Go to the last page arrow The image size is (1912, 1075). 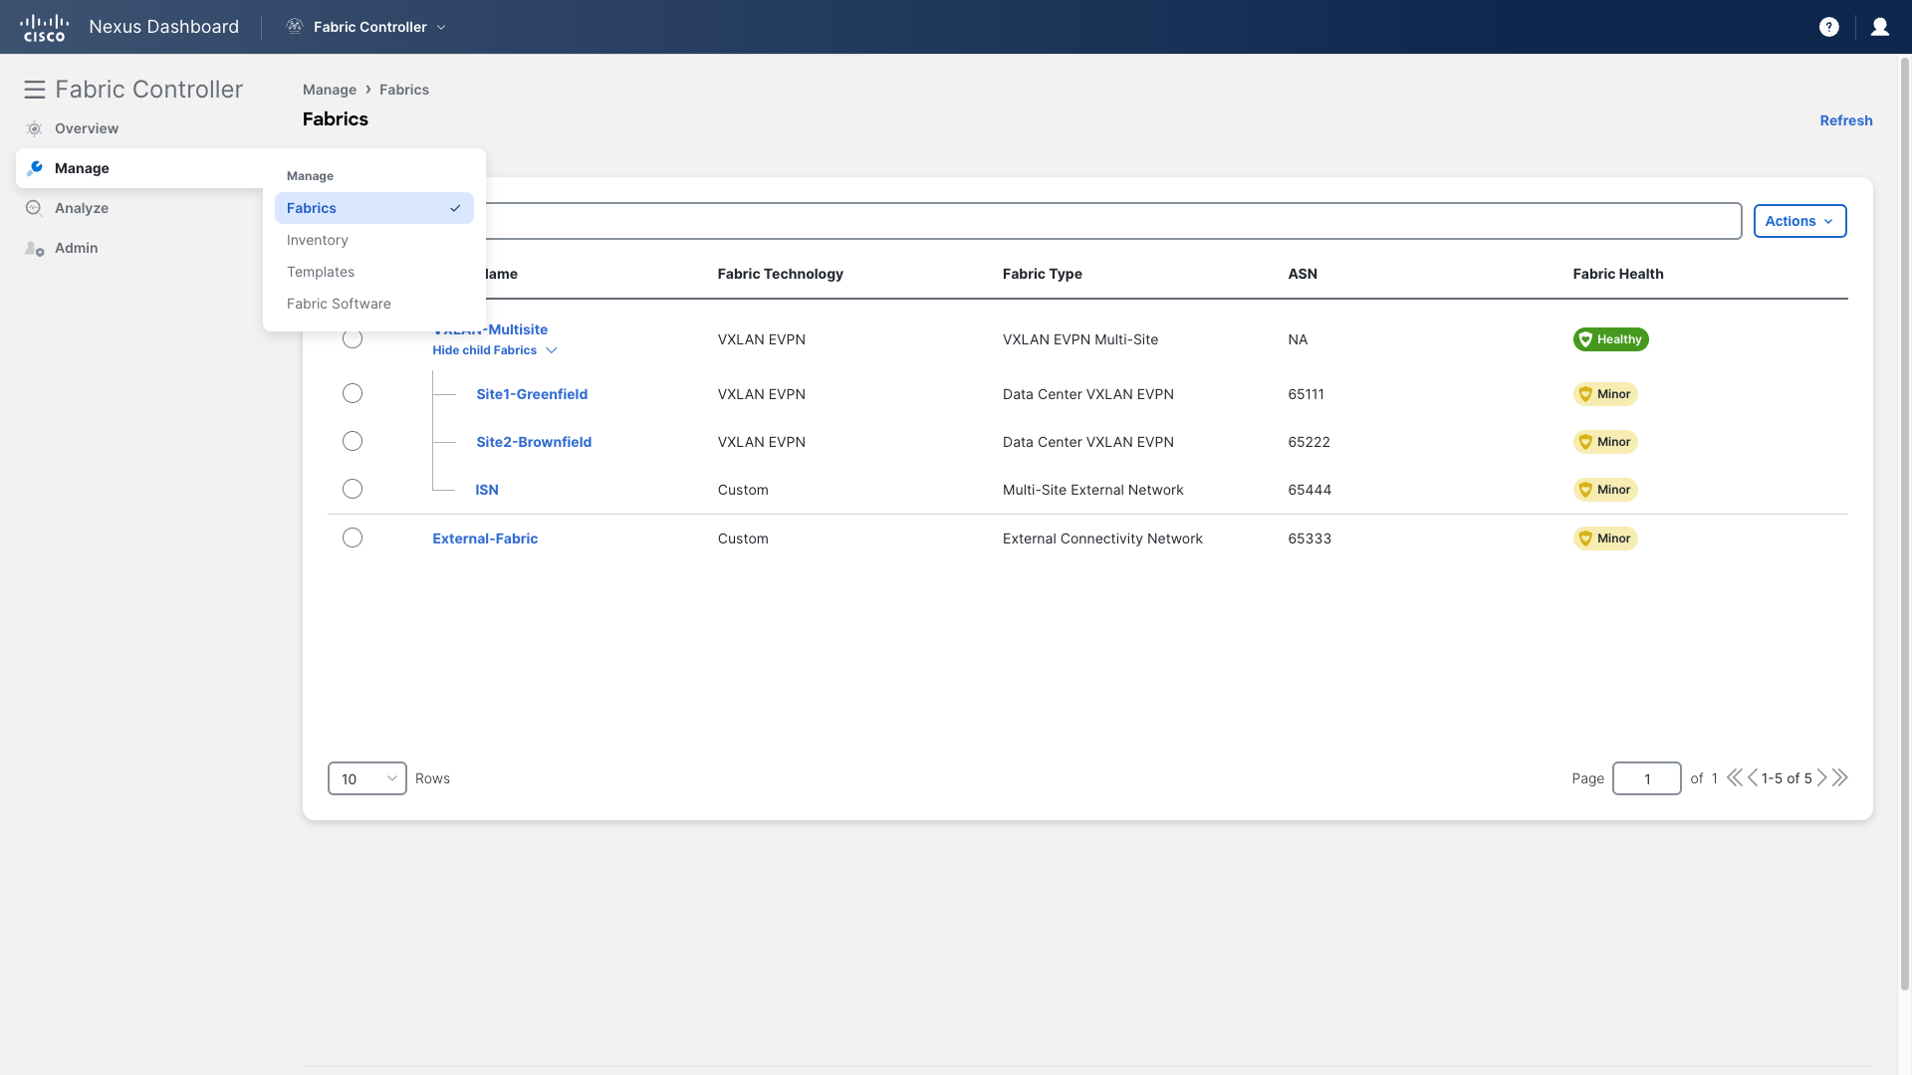coord(1840,778)
